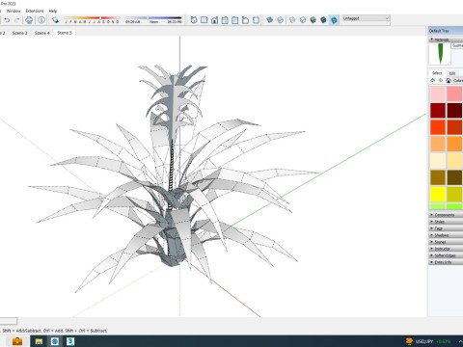Screen dimensions: 463x347
Task: Switch to Bottom view icon
Action: pyautogui.click(x=256, y=20)
